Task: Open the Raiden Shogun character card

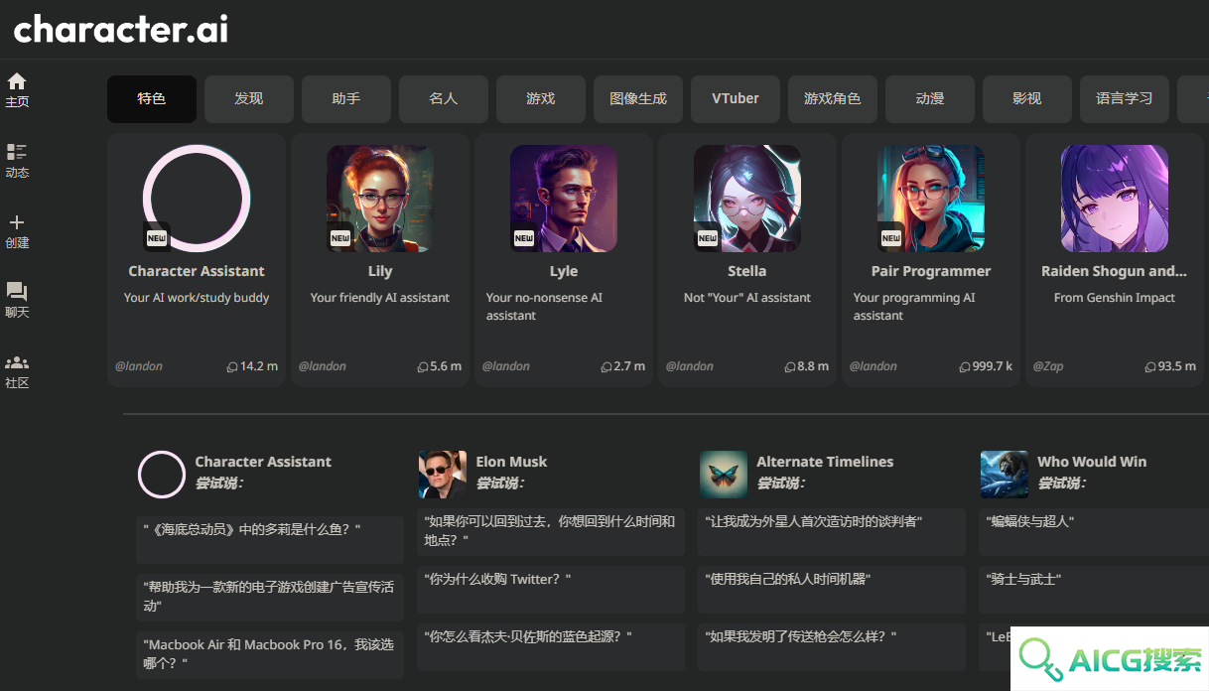Action: 1115,260
